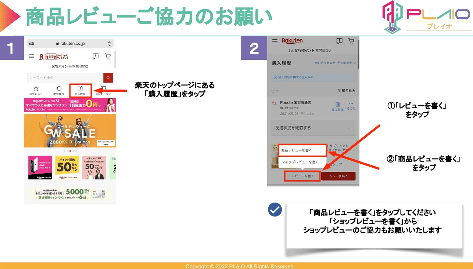Click 問い合わせ履歴 link

coord(325,63)
